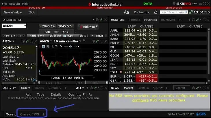Choose the SELL radio option
211x118 pixels.
coord(19,36)
